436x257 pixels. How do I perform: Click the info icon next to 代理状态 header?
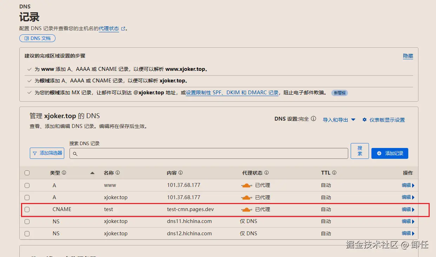tap(266, 173)
